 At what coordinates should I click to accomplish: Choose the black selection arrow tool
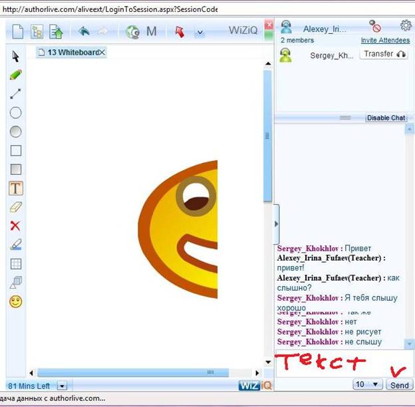click(15, 57)
